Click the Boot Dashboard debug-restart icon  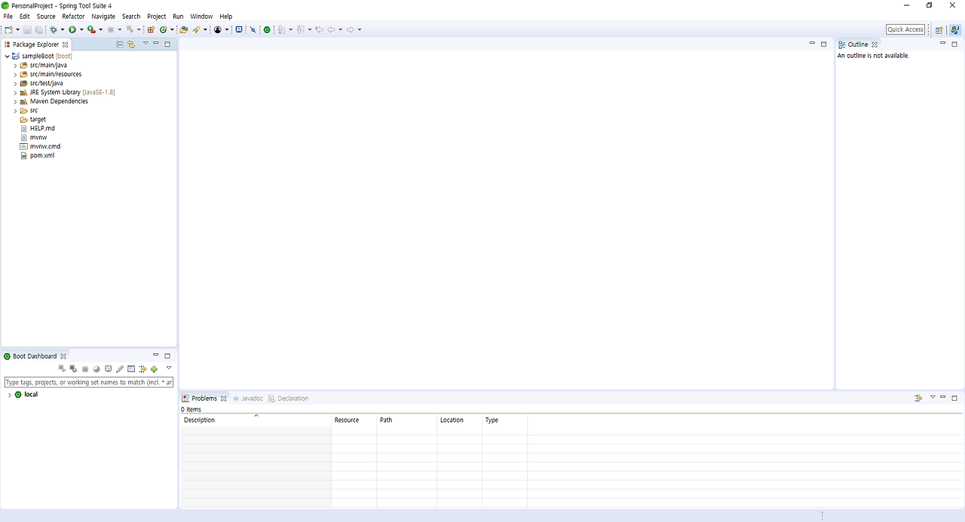[x=73, y=369]
